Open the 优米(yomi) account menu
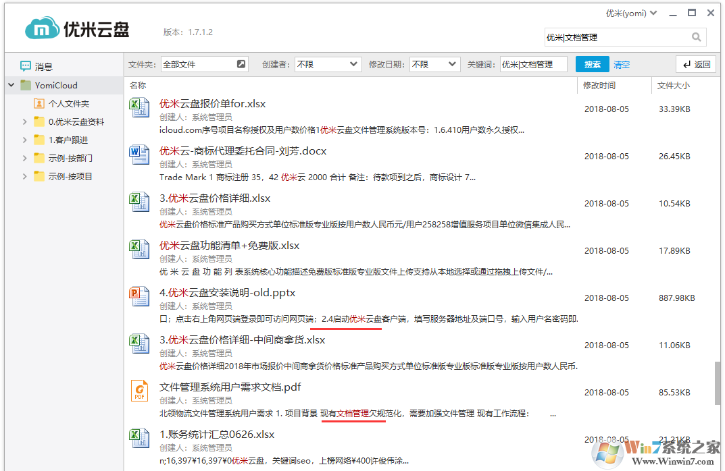The height and width of the screenshot is (471, 725). coord(630,11)
